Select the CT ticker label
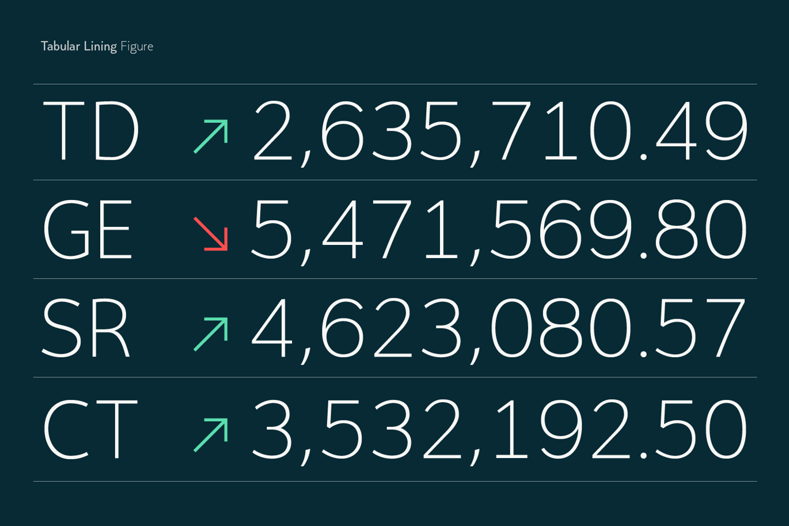This screenshot has width=789, height=526. 90,430
